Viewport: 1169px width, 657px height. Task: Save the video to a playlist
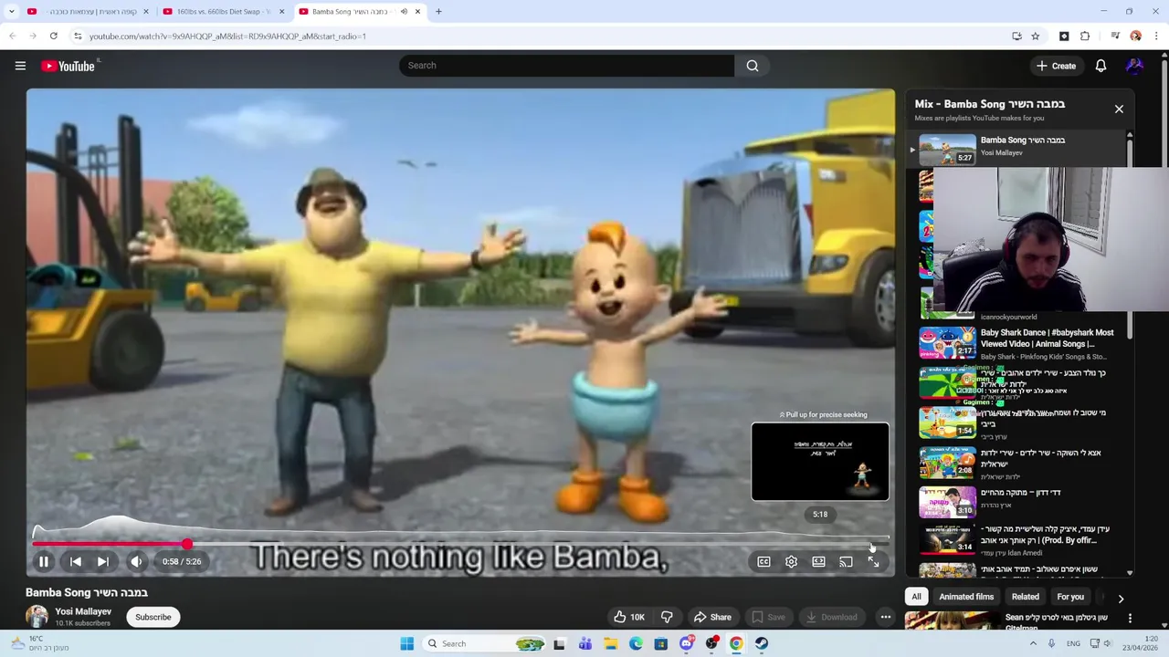point(767,617)
